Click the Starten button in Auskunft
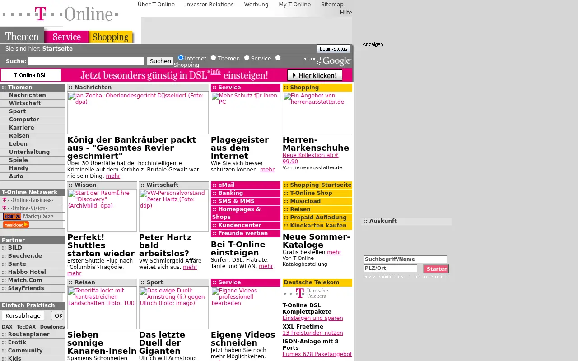This screenshot has width=578, height=361. tap(436, 269)
